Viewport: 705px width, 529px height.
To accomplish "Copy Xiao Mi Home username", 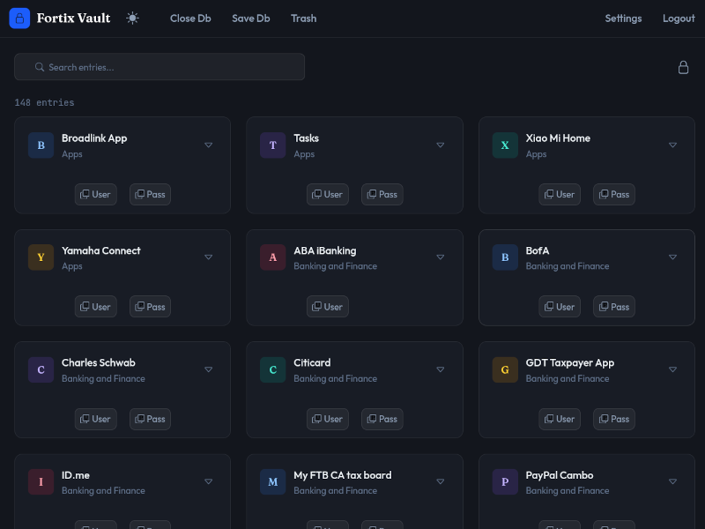I will click(x=560, y=194).
